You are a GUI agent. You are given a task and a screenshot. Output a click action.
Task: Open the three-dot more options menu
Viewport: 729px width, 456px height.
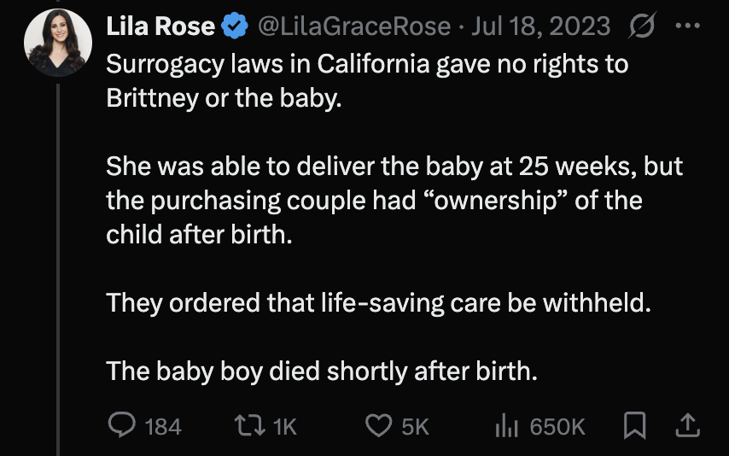click(687, 26)
